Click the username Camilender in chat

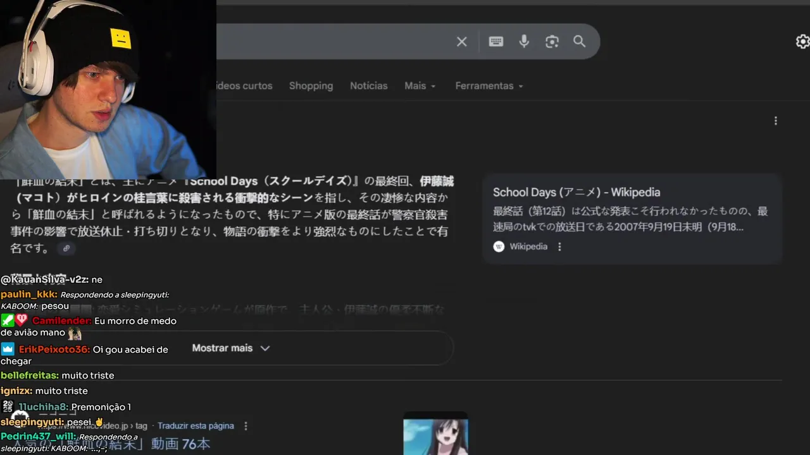[x=62, y=321]
